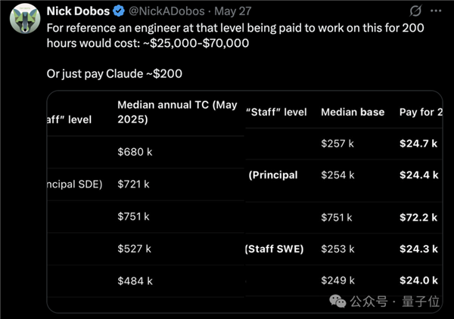This screenshot has width=454, height=319.
Task: Click the $484 k cell
Action: [x=135, y=280]
